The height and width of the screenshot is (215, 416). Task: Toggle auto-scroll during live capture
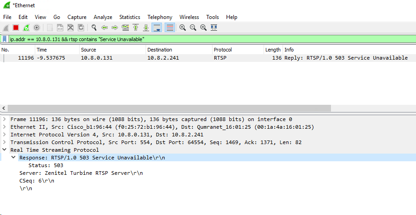157,28
